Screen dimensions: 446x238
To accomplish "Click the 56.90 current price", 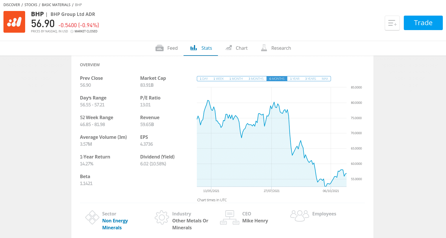I will pos(43,24).
